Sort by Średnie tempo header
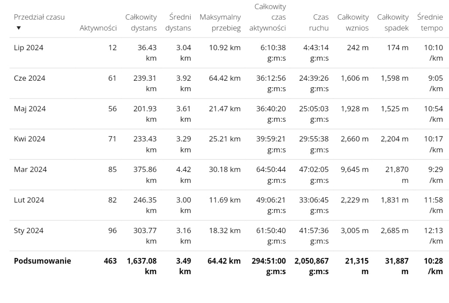This screenshot has width=449, height=303. pos(430,23)
